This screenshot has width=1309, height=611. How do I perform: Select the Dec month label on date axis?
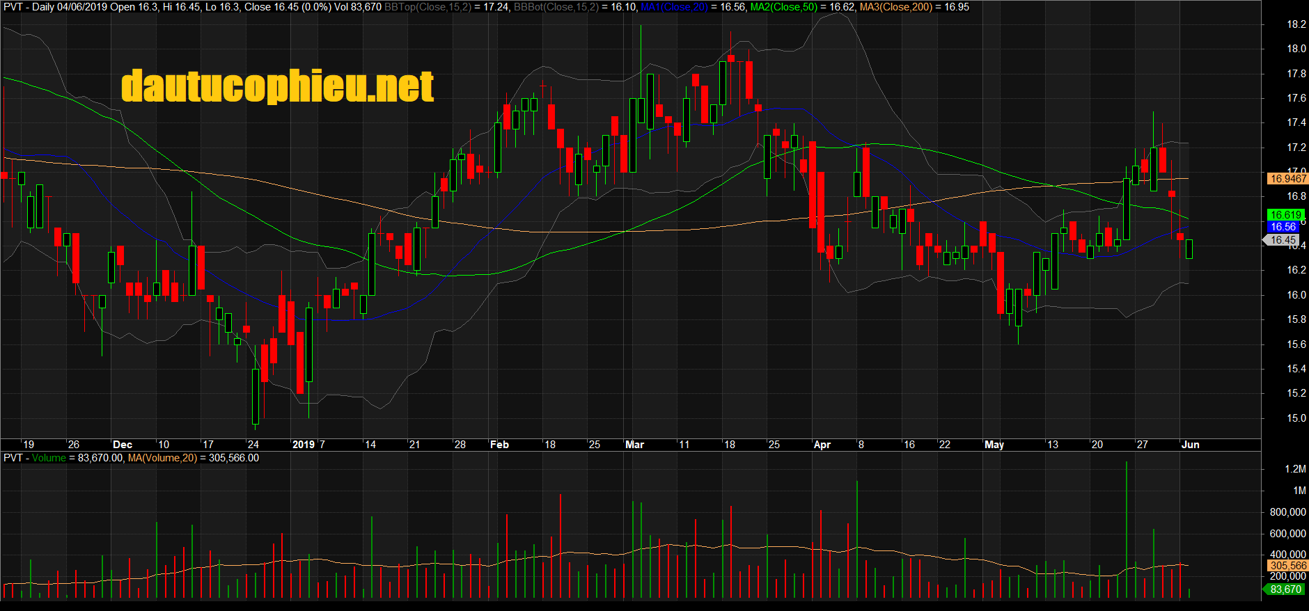point(123,445)
